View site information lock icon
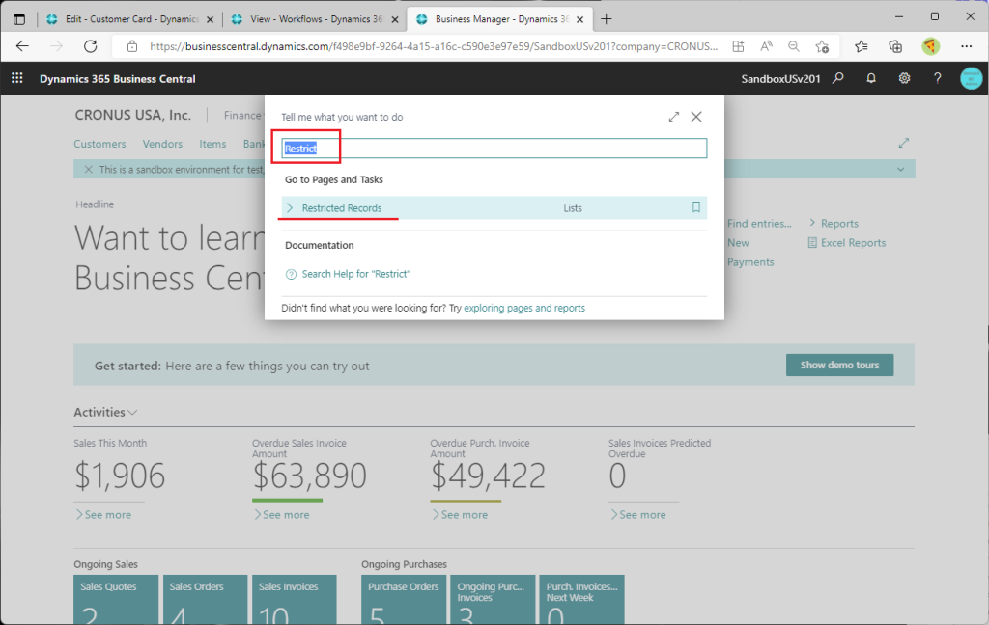The width and height of the screenshot is (989, 625). point(131,46)
